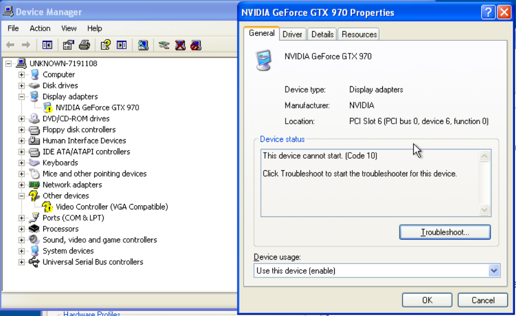Switch to the Driver tab
The image size is (516, 316).
coord(292,34)
